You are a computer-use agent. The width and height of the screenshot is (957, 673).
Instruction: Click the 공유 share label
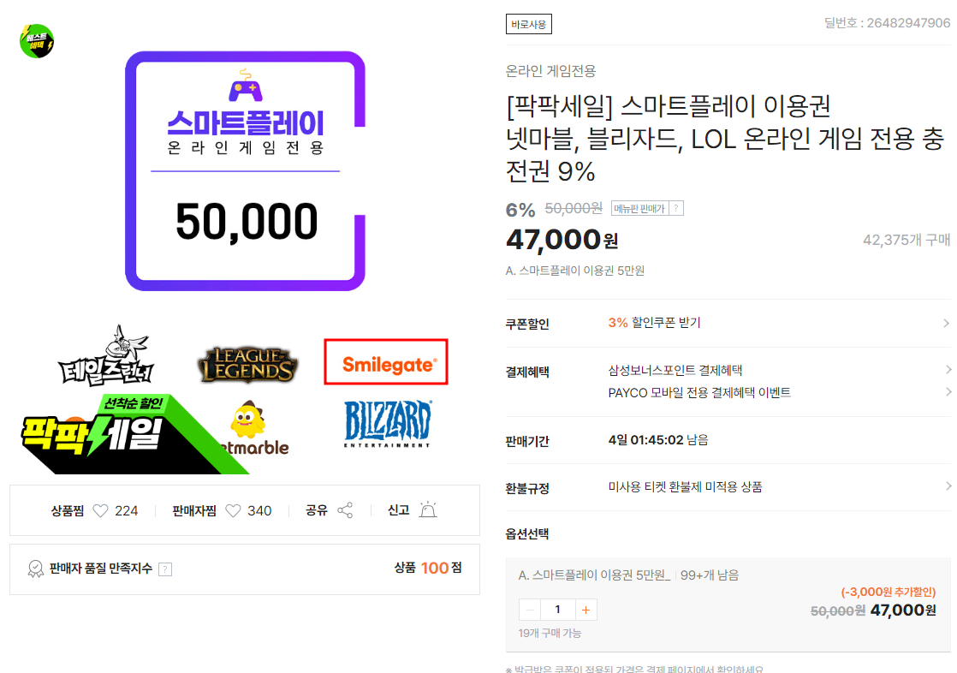click(316, 510)
